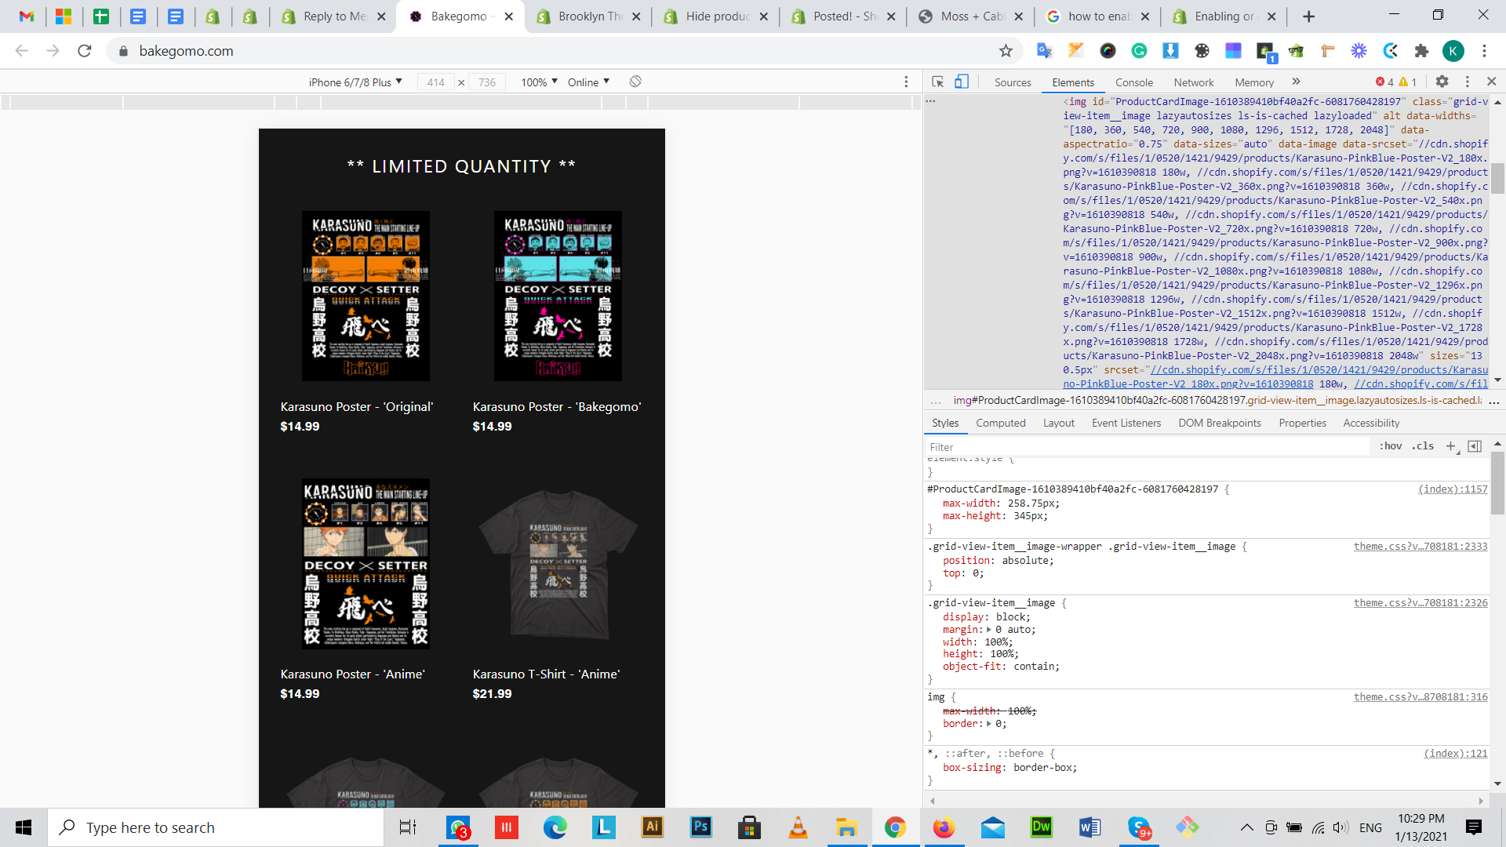Screen dimensions: 1506x847
Task: Open theme.css line 2333 source link
Action: (x=1420, y=547)
